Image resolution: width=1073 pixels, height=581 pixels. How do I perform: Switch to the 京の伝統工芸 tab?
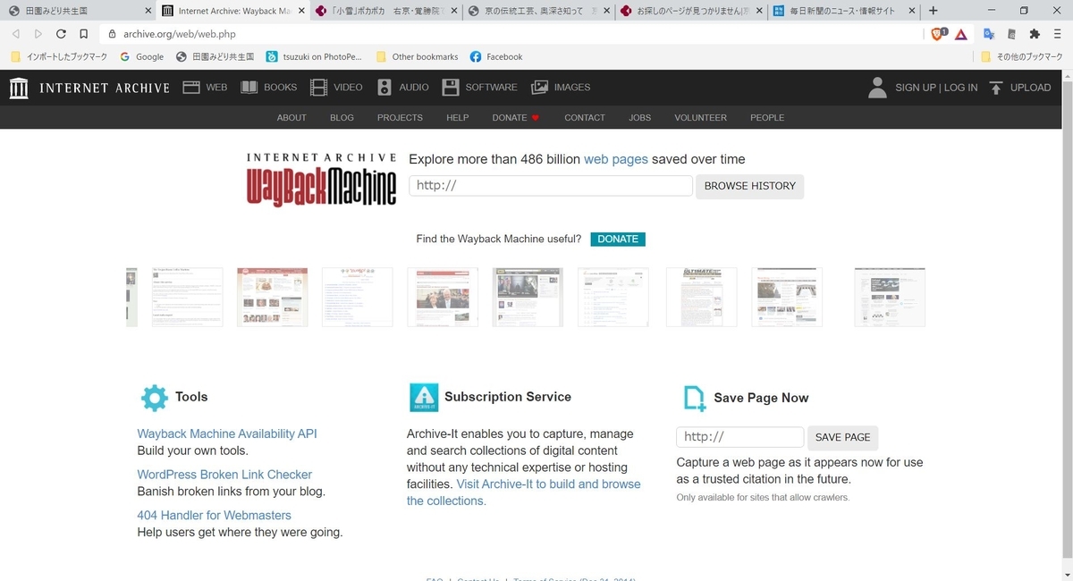[x=538, y=11]
